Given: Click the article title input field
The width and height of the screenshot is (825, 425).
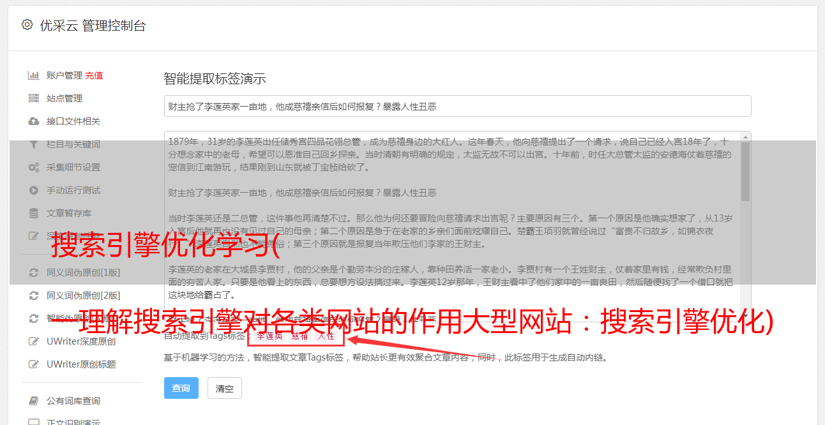Looking at the screenshot, I should click(457, 106).
